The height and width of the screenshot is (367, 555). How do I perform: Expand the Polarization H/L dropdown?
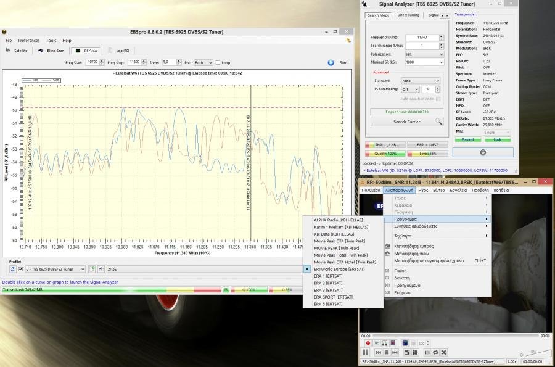(x=424, y=54)
